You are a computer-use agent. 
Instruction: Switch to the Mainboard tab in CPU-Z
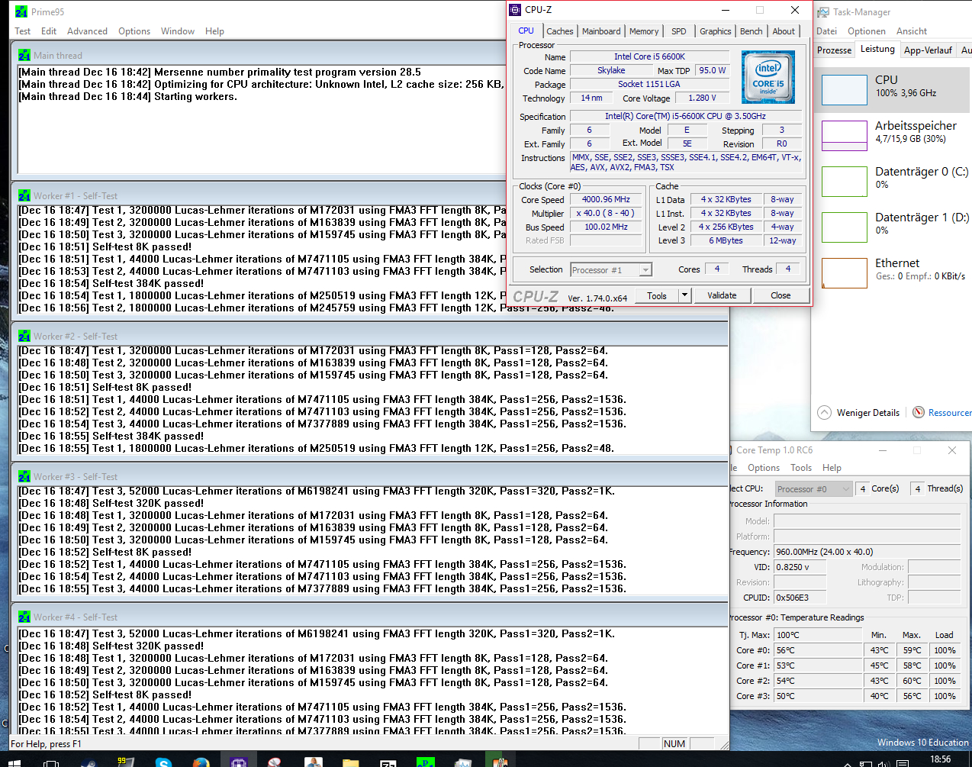coord(601,31)
